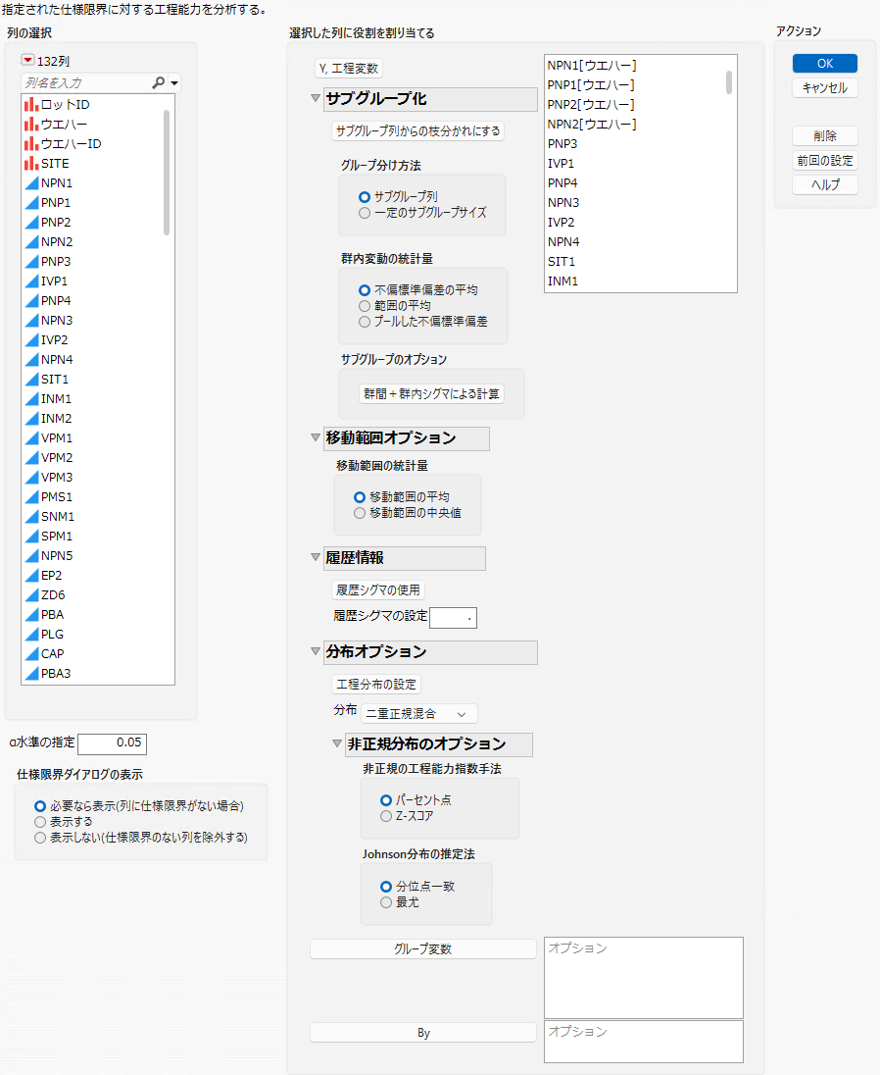The height and width of the screenshot is (1075, 880).
Task: Click the nominal icon next to SITE
Action: [30, 163]
